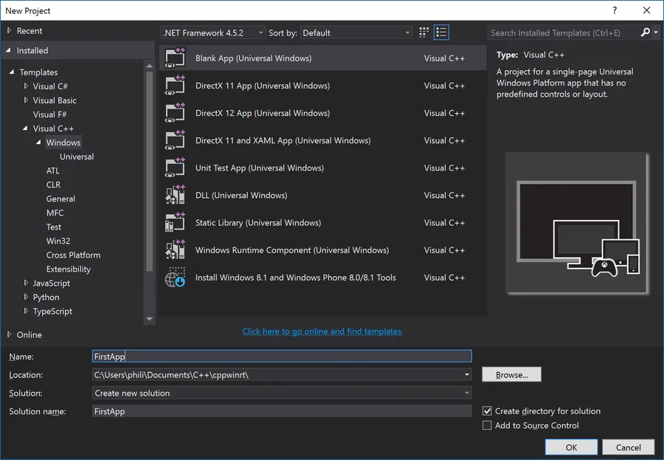The width and height of the screenshot is (664, 460).
Task: Select the CLR category
Action: point(53,185)
